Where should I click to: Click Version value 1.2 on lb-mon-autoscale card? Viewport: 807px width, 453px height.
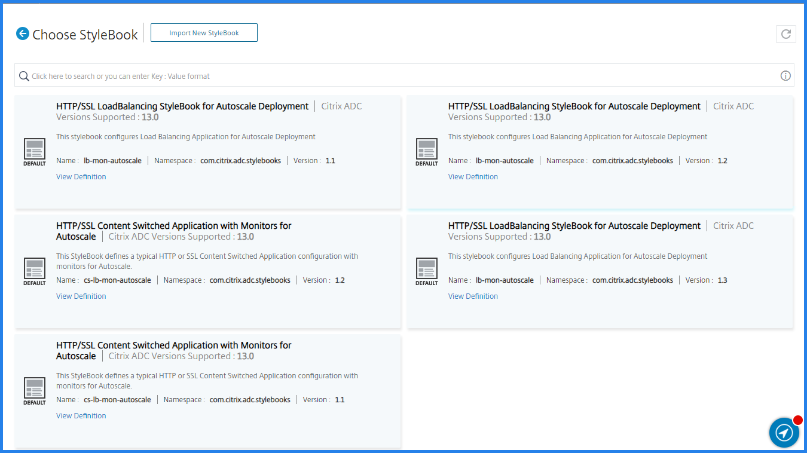click(x=722, y=161)
